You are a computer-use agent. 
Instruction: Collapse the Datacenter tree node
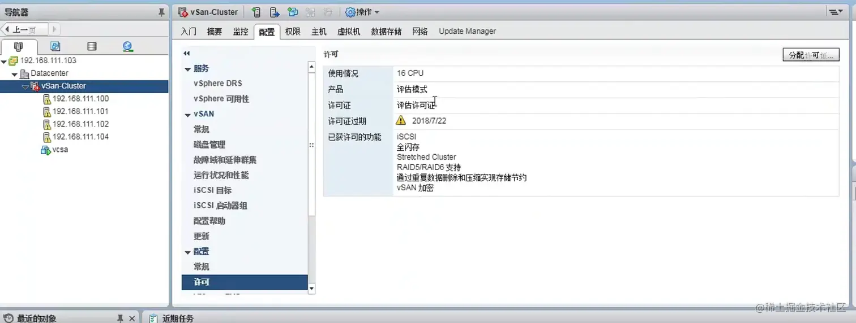tap(15, 74)
